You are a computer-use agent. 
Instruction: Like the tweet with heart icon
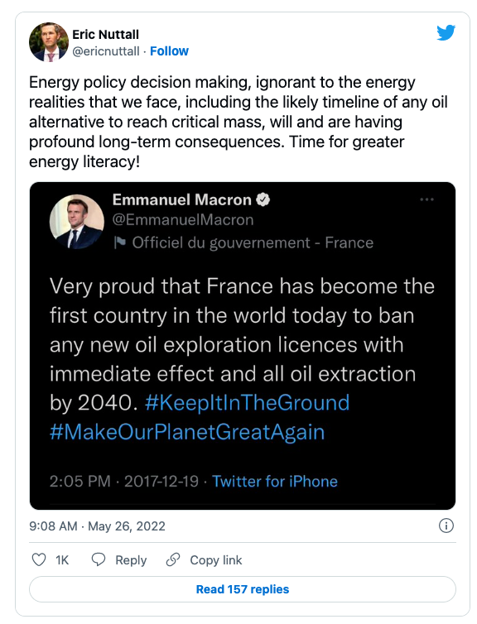pyautogui.click(x=39, y=559)
